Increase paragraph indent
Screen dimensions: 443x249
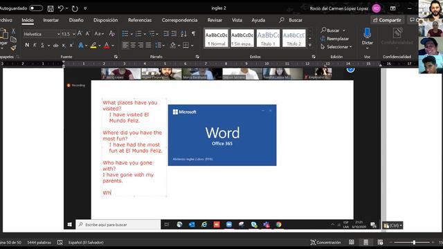[x=174, y=34]
